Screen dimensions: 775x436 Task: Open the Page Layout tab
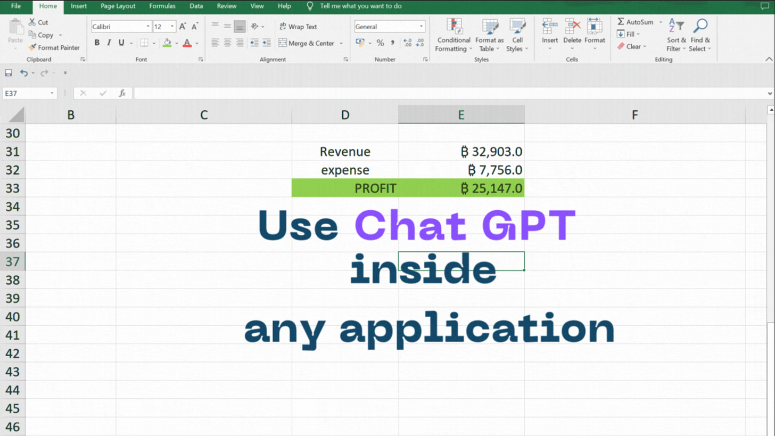tap(118, 6)
